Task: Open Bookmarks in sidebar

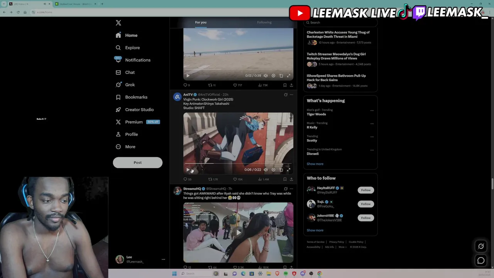Action: point(131,97)
